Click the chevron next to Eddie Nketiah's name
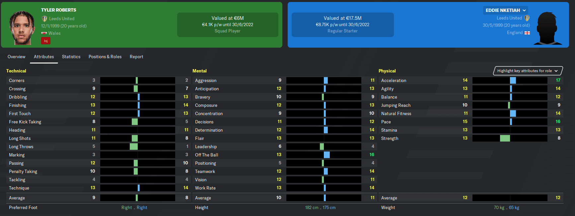Viewport: 575px width, 216px height. 524,10
